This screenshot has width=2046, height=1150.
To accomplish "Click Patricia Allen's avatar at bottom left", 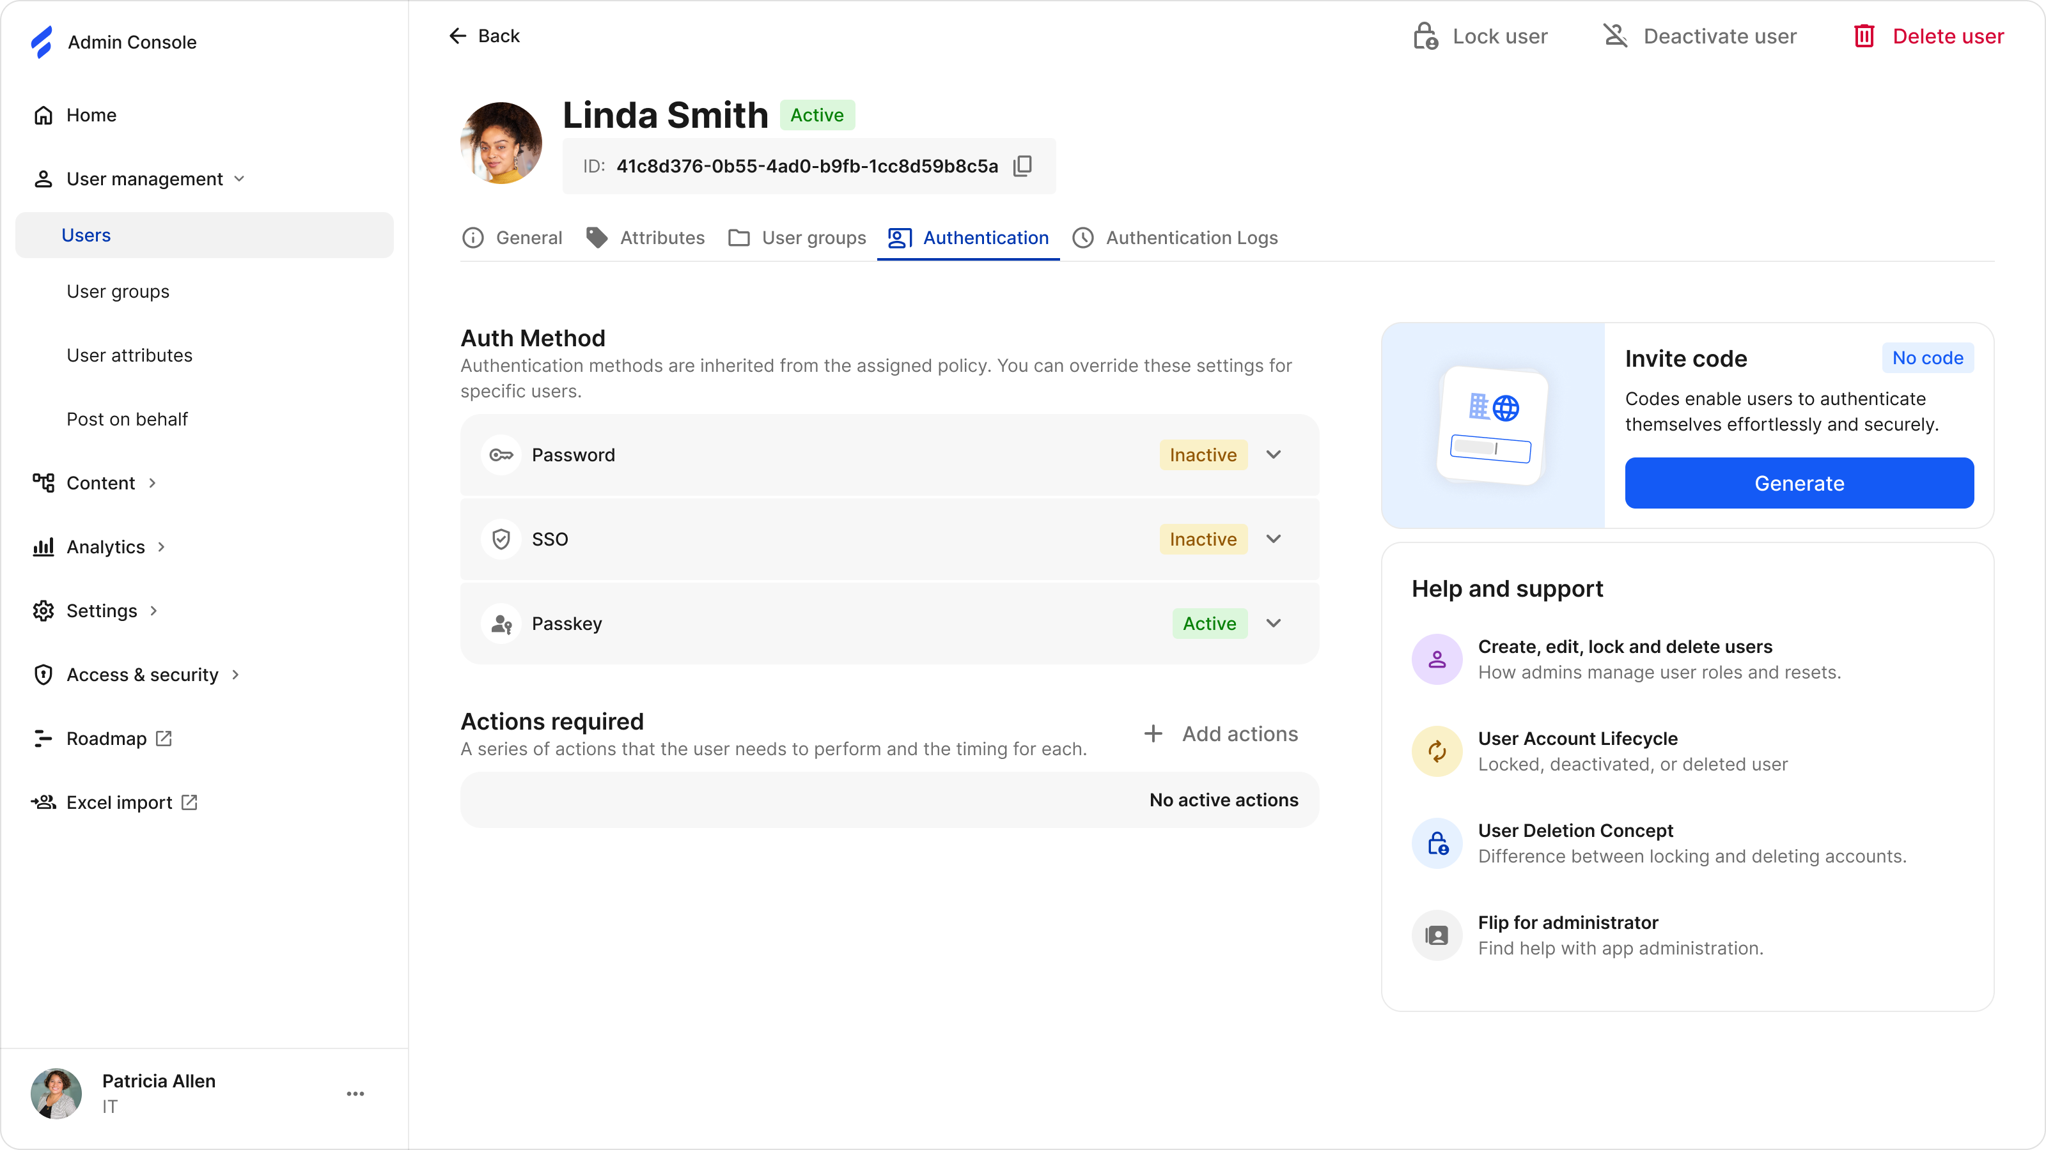I will click(56, 1094).
